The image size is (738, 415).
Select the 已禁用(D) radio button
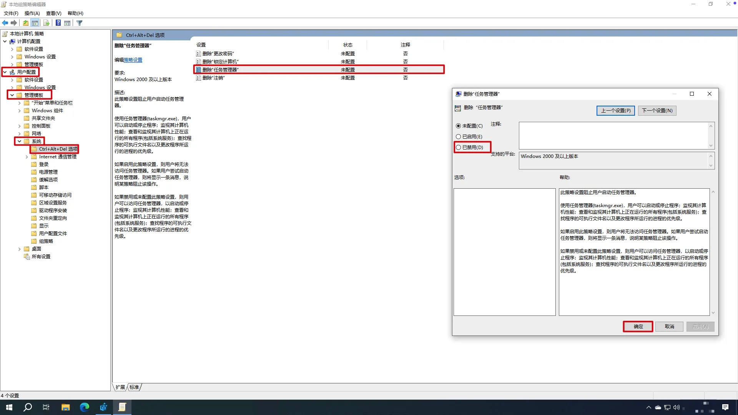458,148
